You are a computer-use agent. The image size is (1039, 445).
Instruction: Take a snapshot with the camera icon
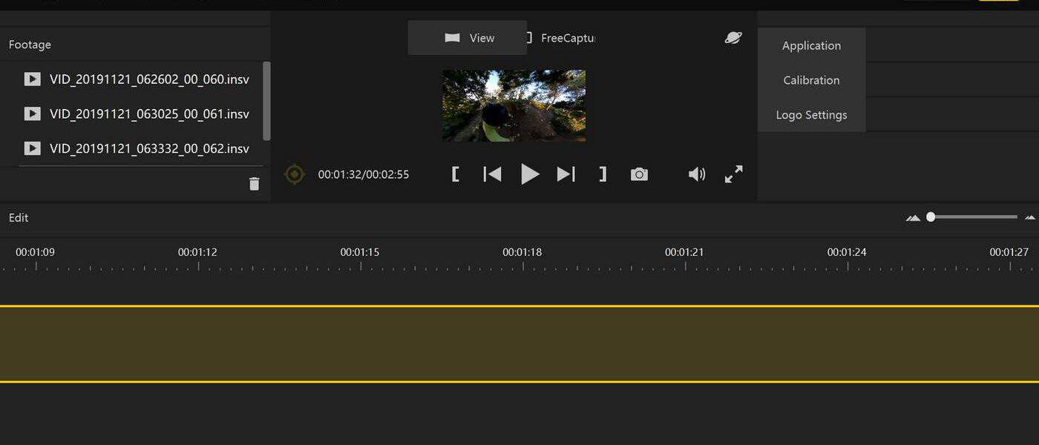click(639, 174)
